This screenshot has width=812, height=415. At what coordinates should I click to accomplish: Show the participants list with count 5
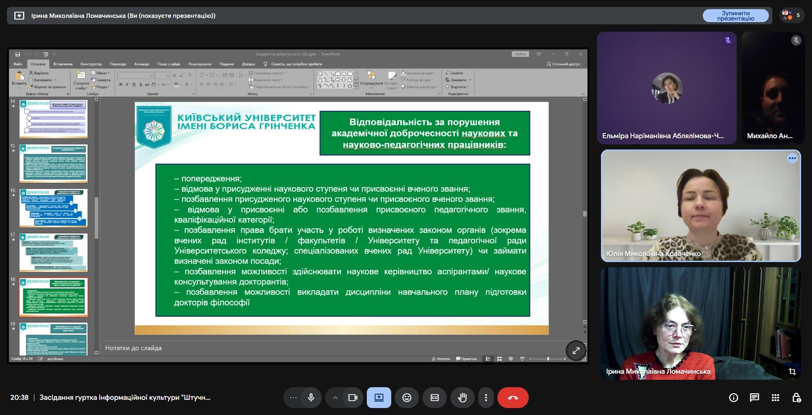point(792,16)
